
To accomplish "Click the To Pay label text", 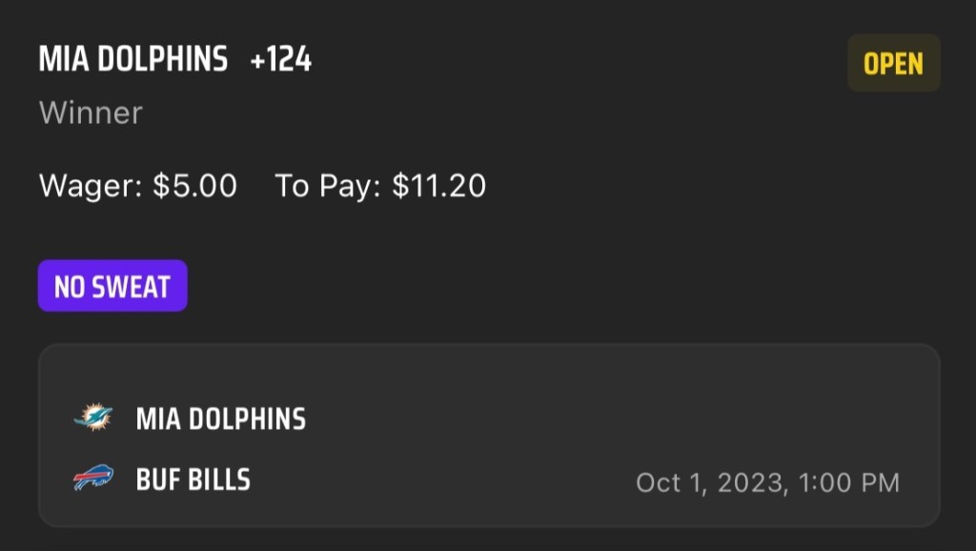I will [327, 185].
